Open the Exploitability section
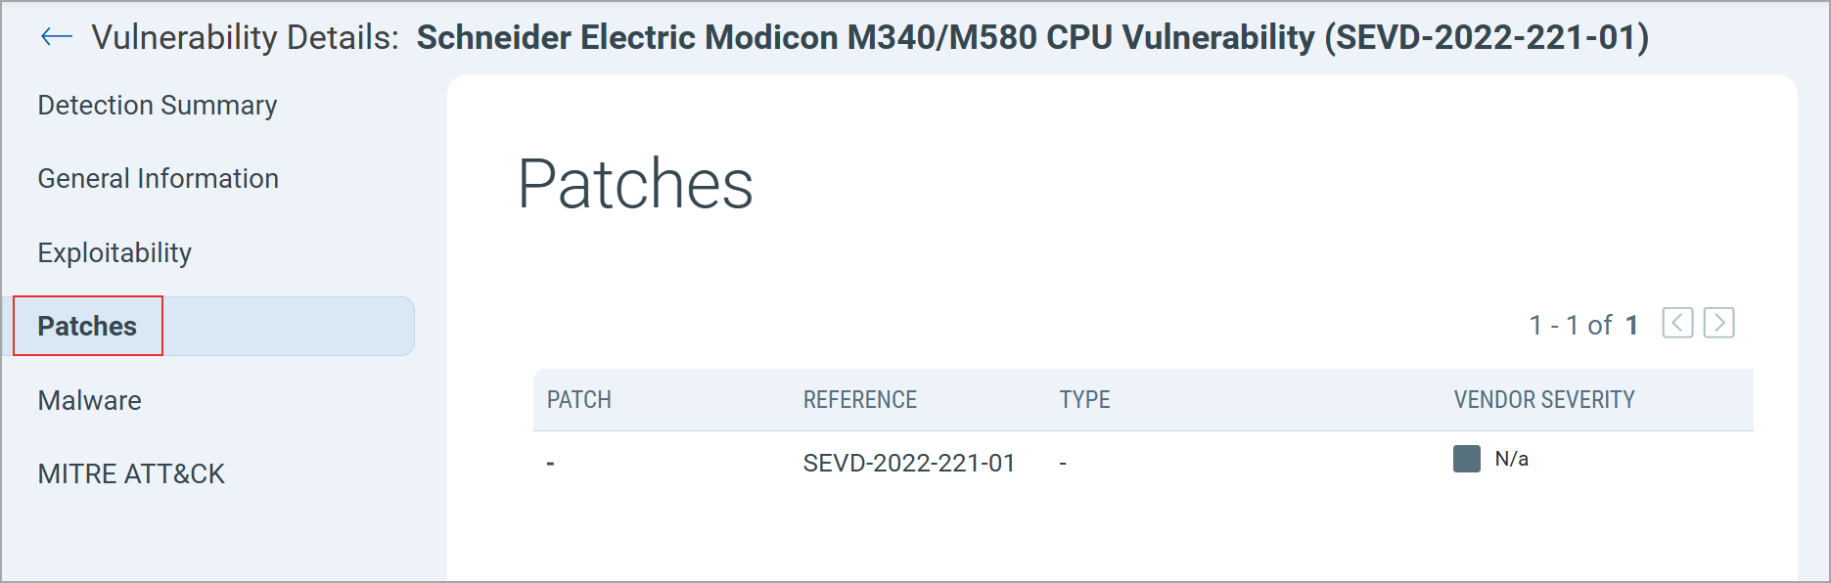 coord(114,253)
